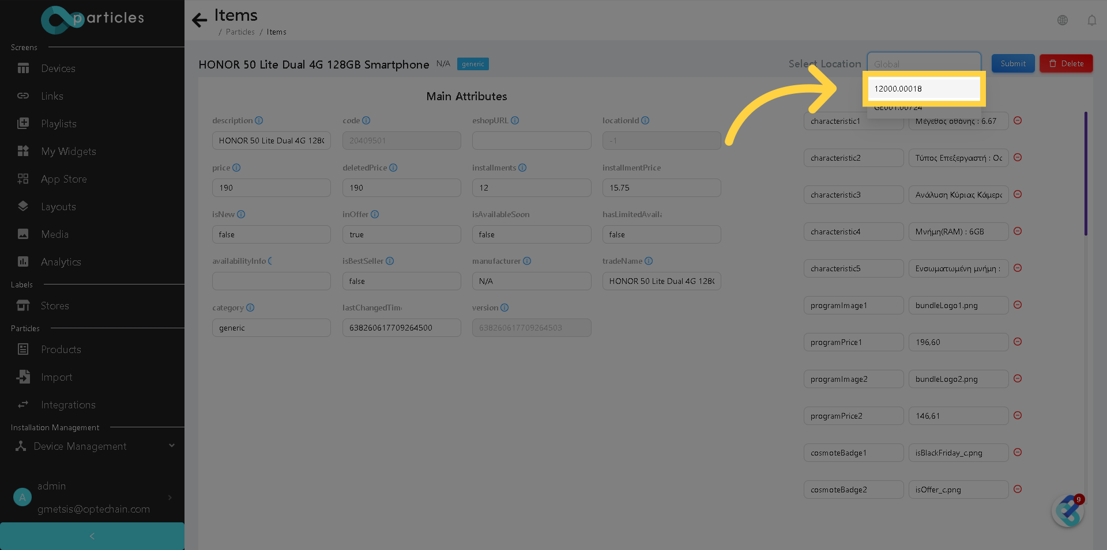Image resolution: width=1107 pixels, height=550 pixels.
Task: Click the Import sidebar icon
Action: (23, 377)
